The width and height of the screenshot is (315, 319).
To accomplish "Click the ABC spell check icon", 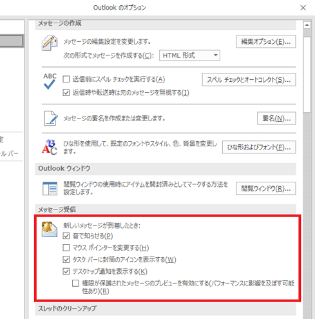I will [x=50, y=81].
